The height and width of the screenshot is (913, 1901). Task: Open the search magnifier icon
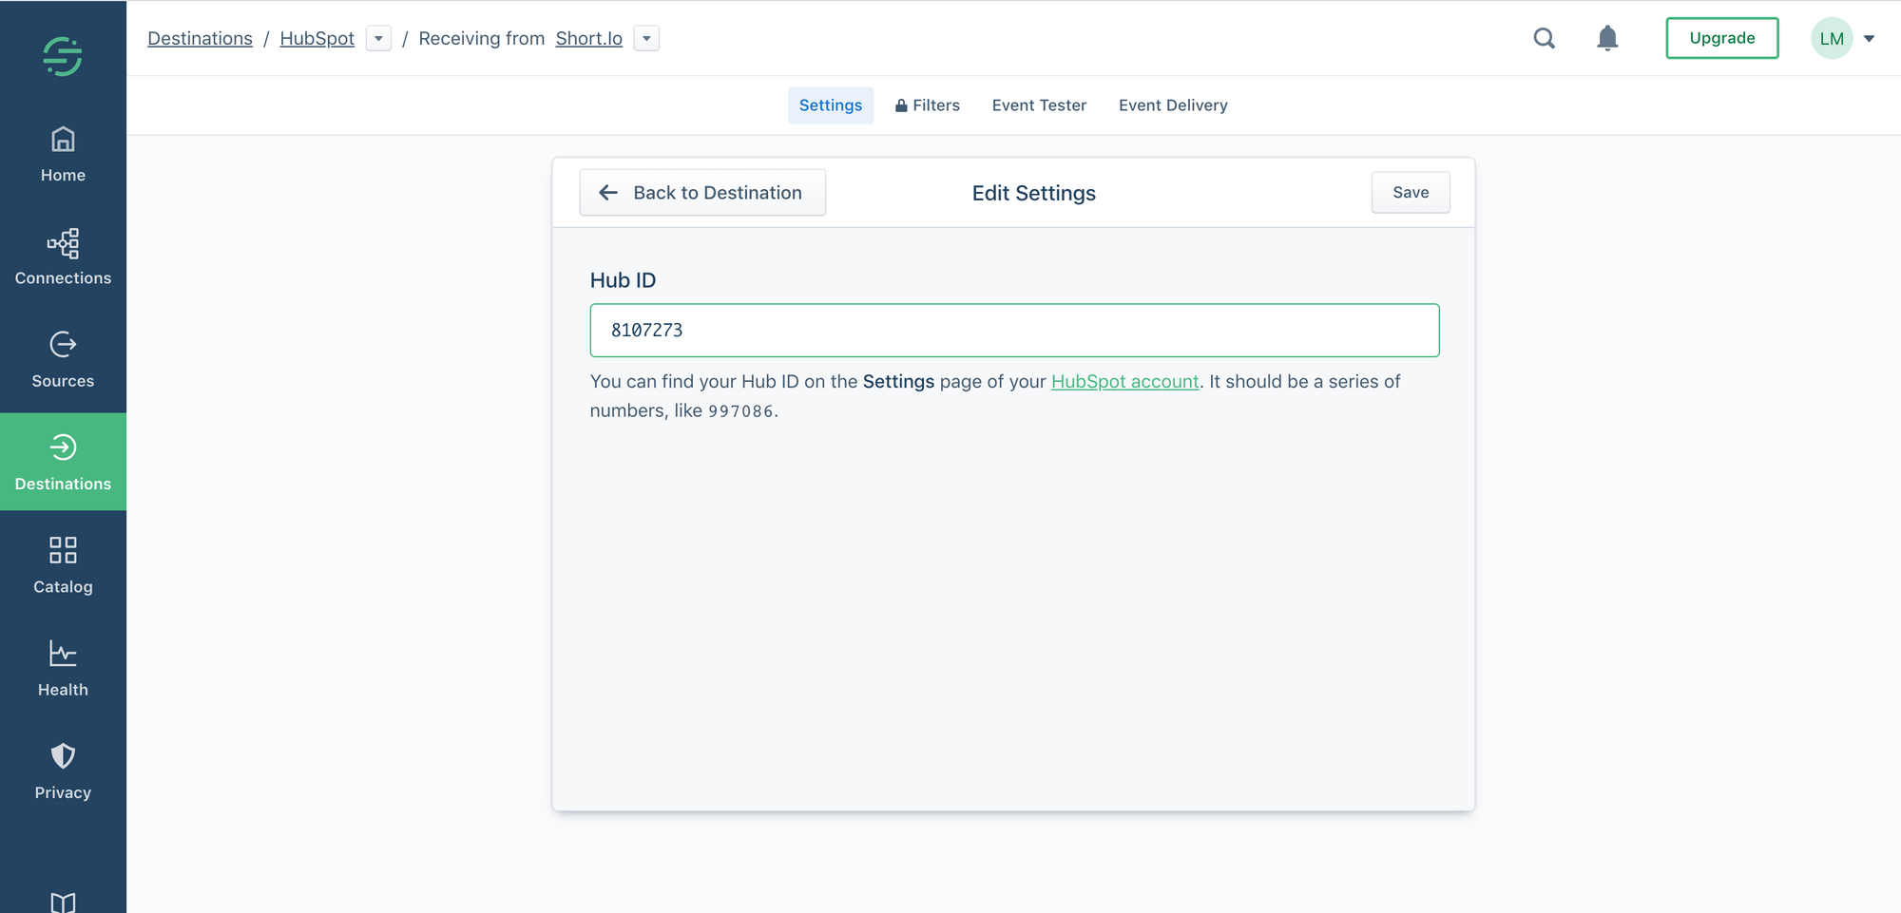(1544, 38)
